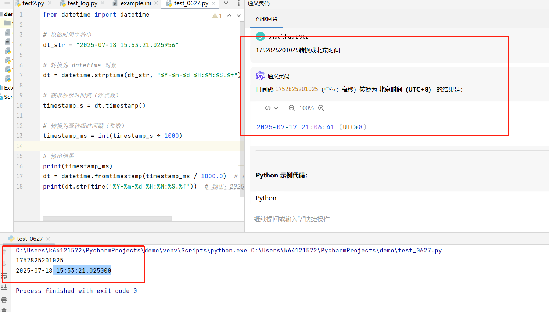Close the test_log.py tab
This screenshot has height=312, width=549.
[103, 3]
